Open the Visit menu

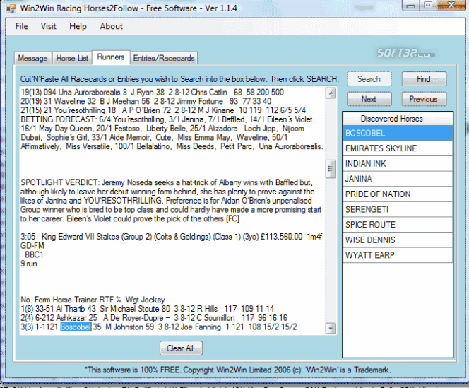click(x=49, y=26)
